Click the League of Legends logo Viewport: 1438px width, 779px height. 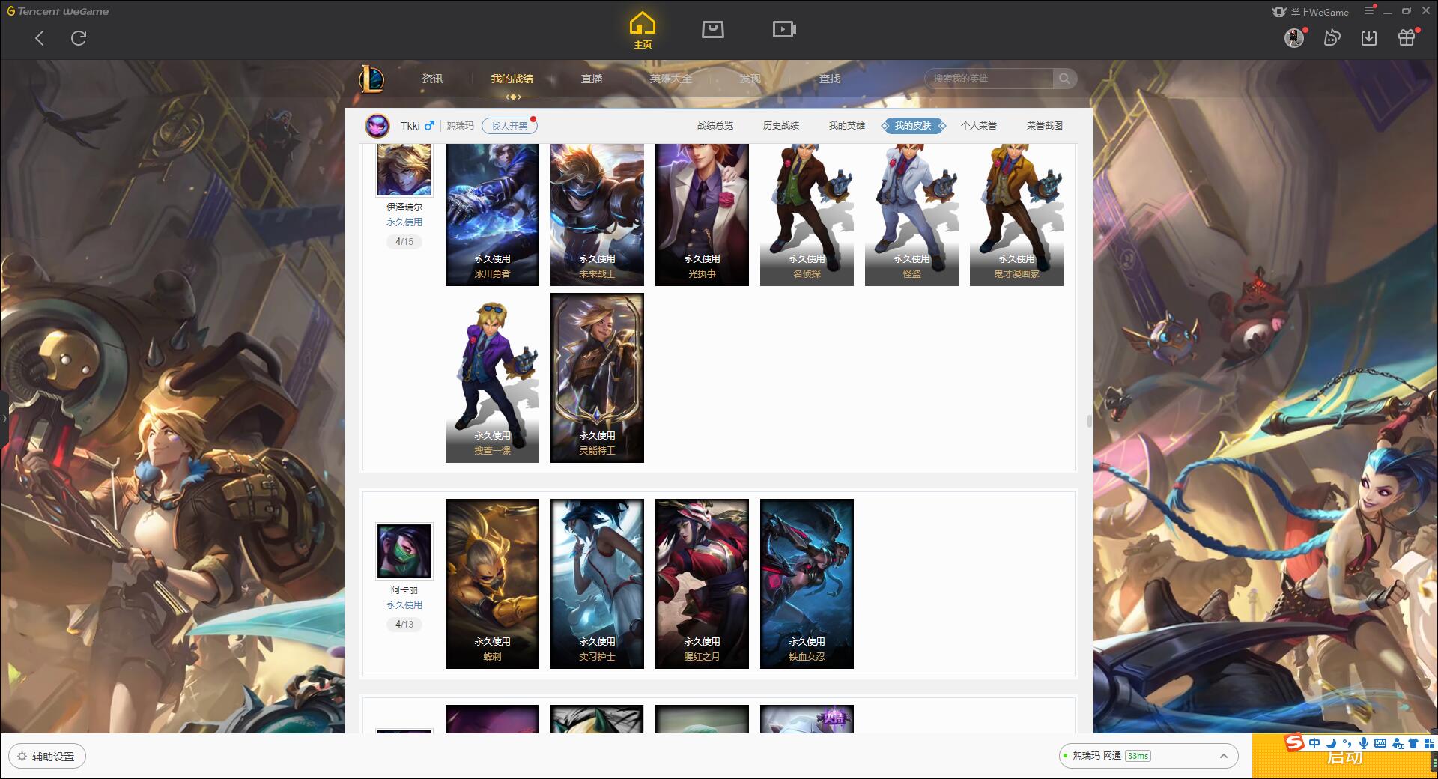(372, 79)
